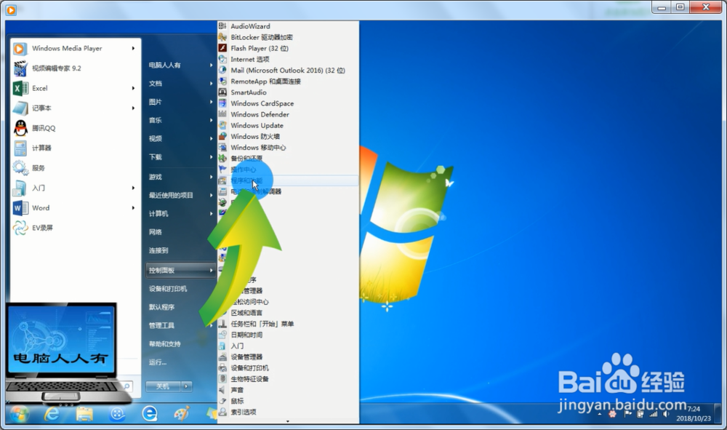Open the 服务 services gear icon
727x430 pixels.
[20, 168]
